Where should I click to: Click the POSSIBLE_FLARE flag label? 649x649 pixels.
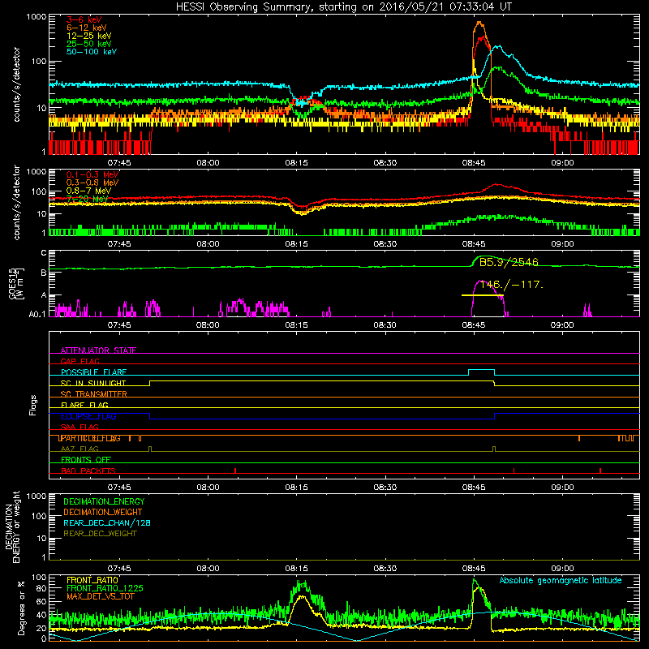click(x=93, y=372)
